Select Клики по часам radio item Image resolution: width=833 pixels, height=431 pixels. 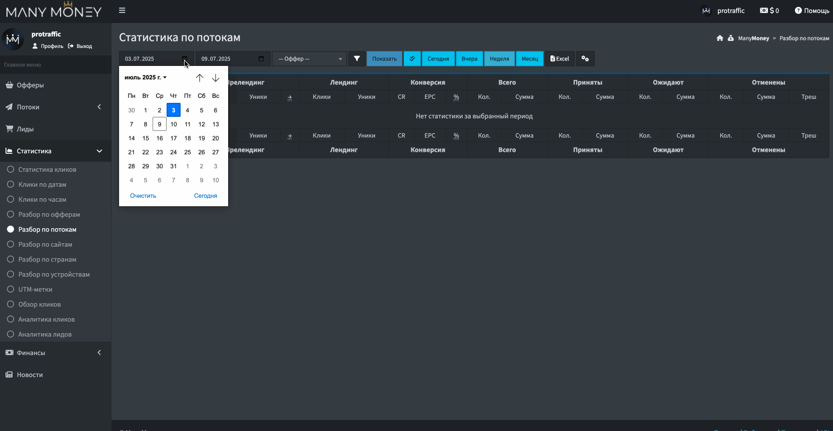[x=56, y=199]
